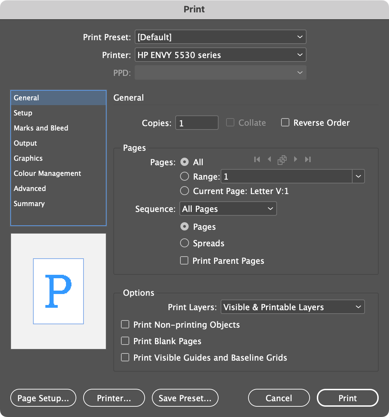Select the Range radio option

click(185, 176)
